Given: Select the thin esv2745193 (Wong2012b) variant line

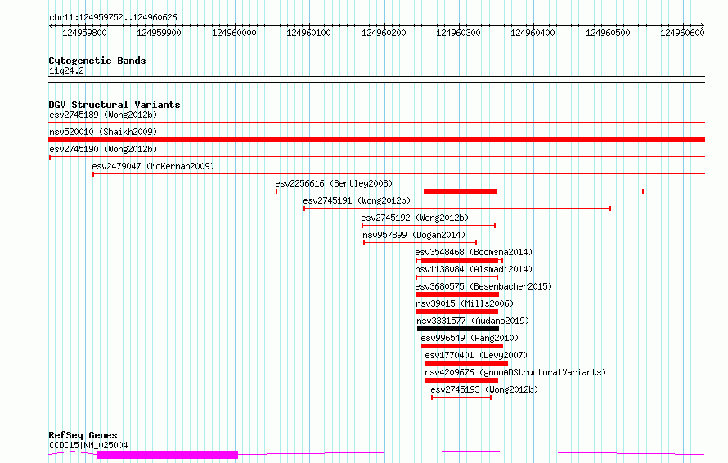Looking at the screenshot, I should (461, 398).
